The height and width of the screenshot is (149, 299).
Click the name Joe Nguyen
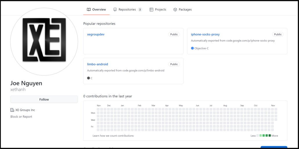(26, 83)
